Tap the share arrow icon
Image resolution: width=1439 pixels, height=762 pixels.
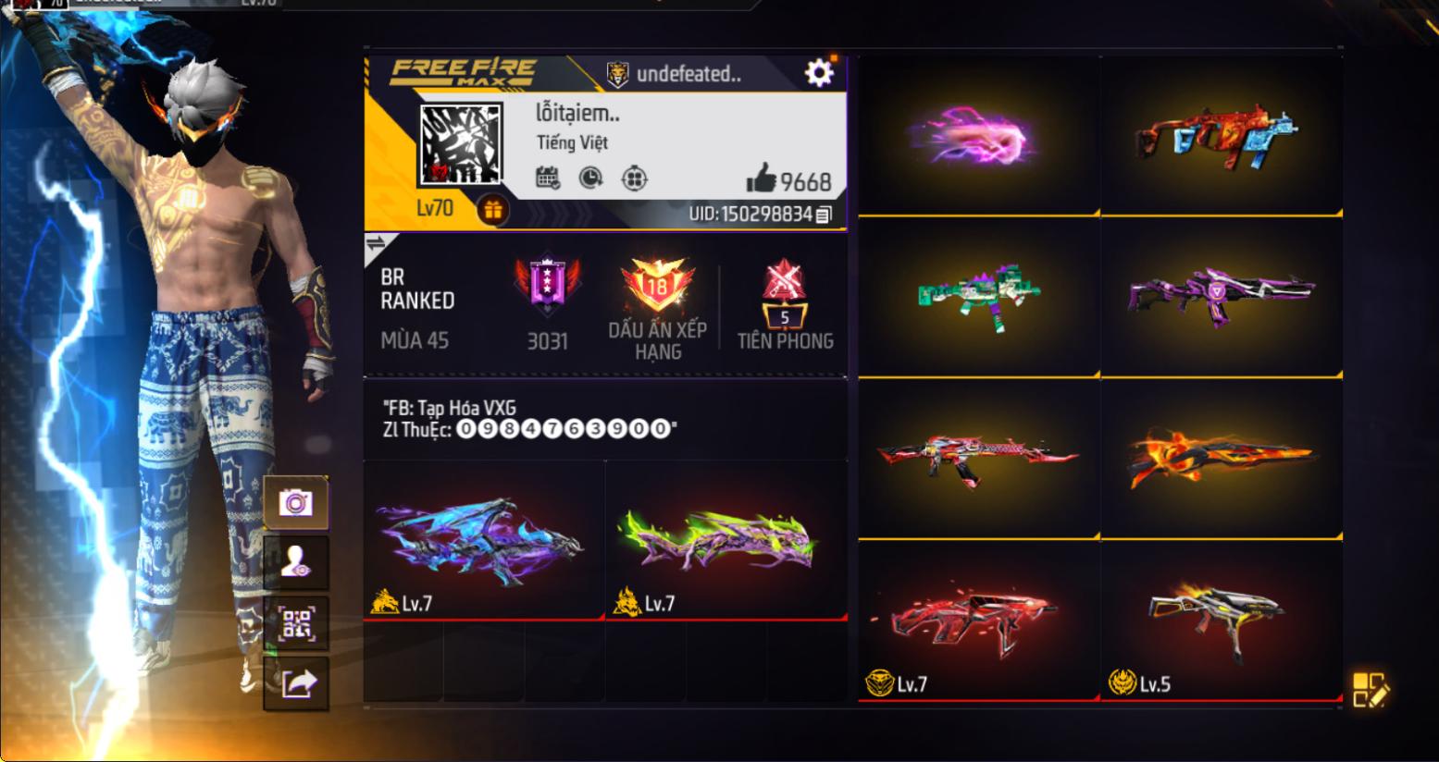[295, 683]
